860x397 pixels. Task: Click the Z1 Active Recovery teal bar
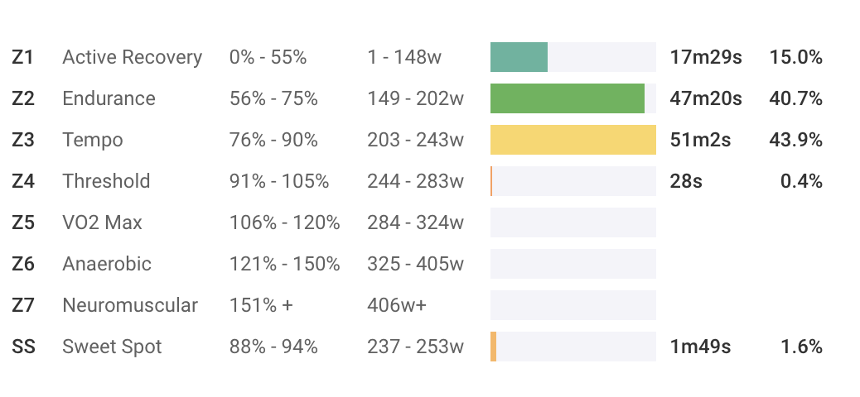pos(519,57)
